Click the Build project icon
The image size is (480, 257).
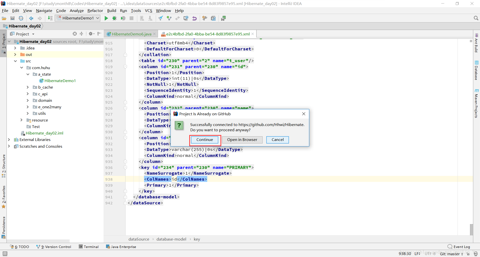(50, 18)
